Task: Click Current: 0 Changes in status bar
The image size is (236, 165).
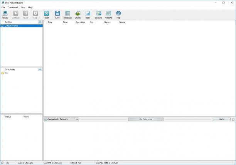Action: (x=53, y=163)
